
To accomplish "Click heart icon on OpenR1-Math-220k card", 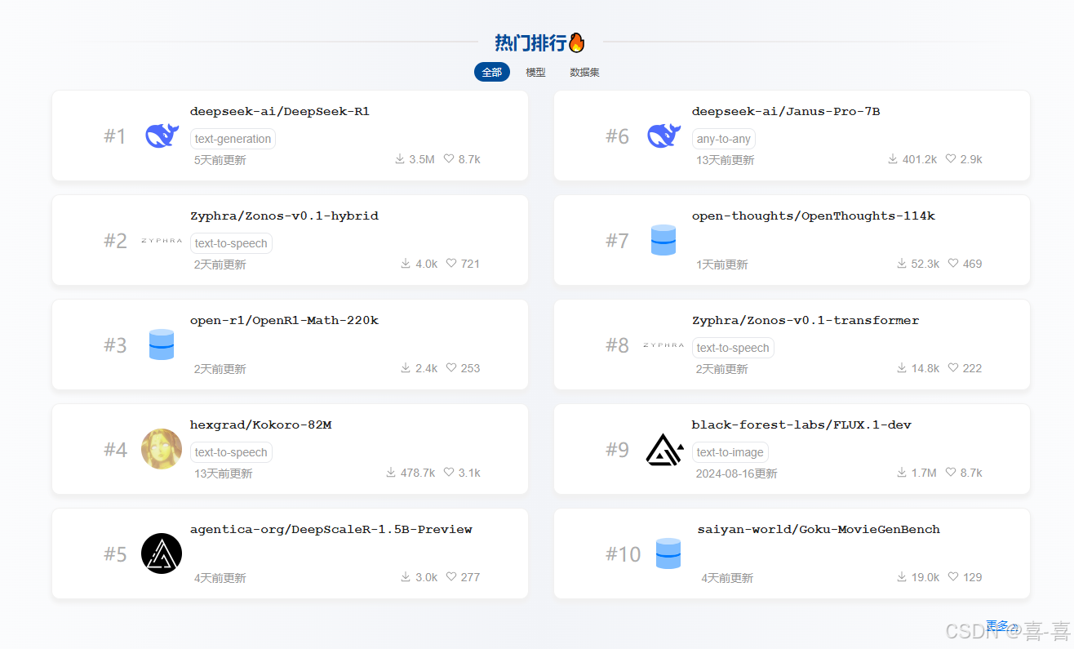I will pos(451,368).
